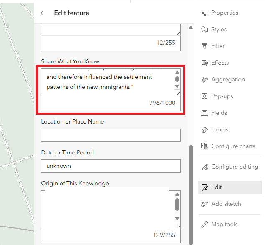The image size is (265, 245).
Task: Click Configure editing text
Action: [x=235, y=167]
